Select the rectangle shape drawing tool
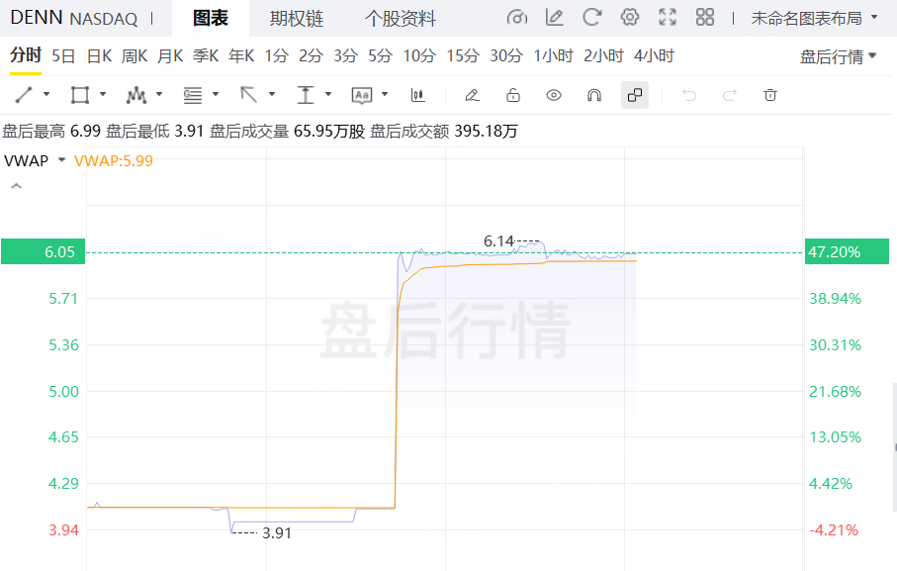The width and height of the screenshot is (897, 571). 80,95
